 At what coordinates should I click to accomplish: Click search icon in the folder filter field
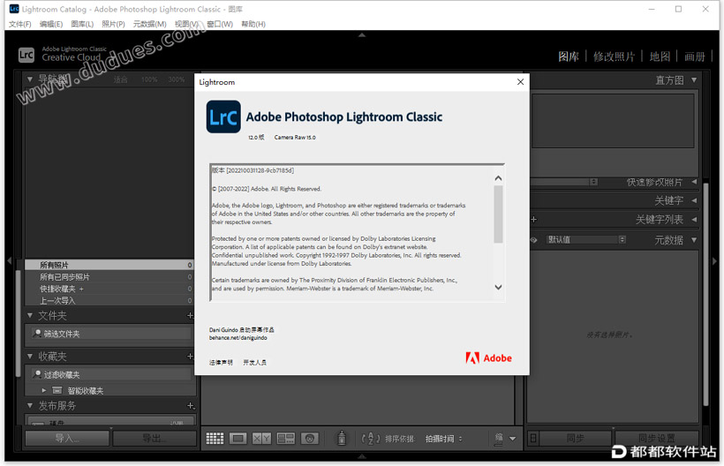[x=37, y=333]
